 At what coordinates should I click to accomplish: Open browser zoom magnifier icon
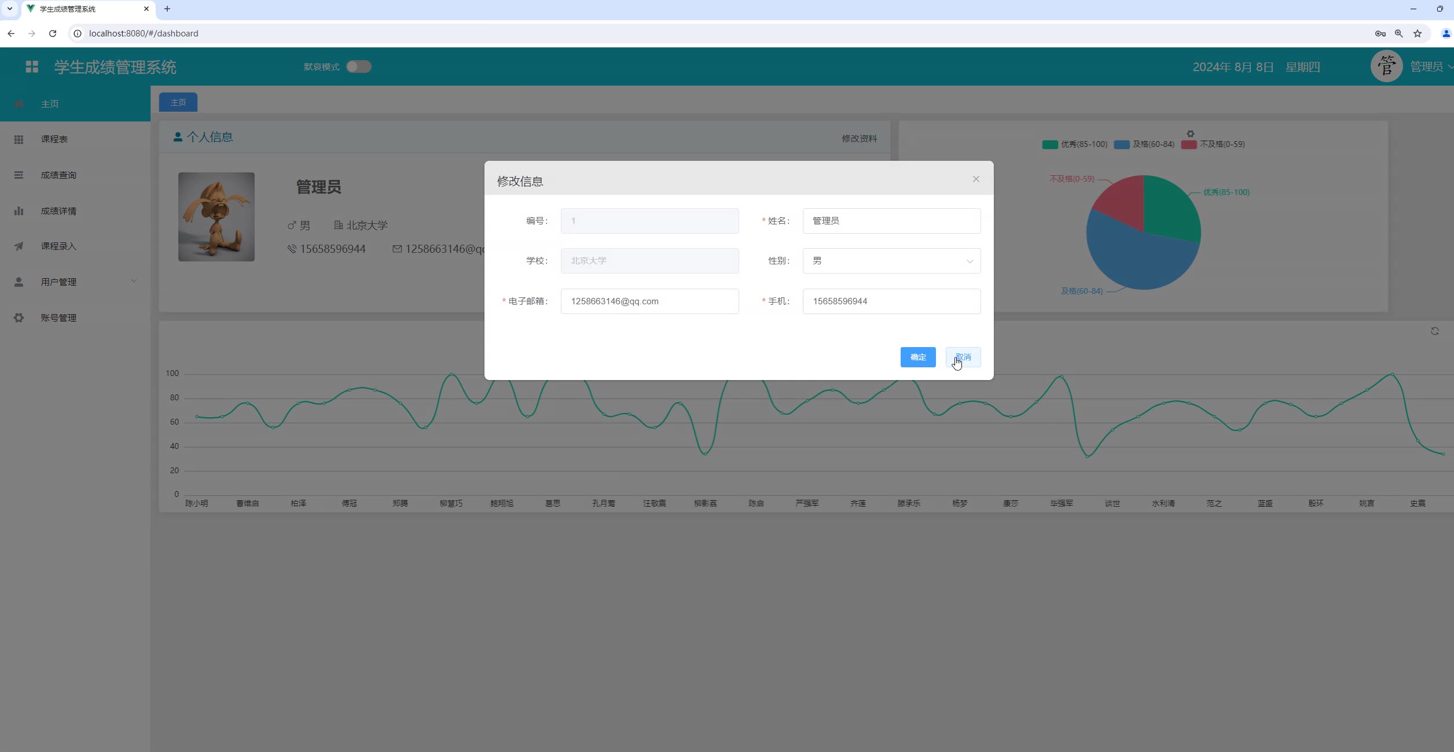(x=1399, y=34)
